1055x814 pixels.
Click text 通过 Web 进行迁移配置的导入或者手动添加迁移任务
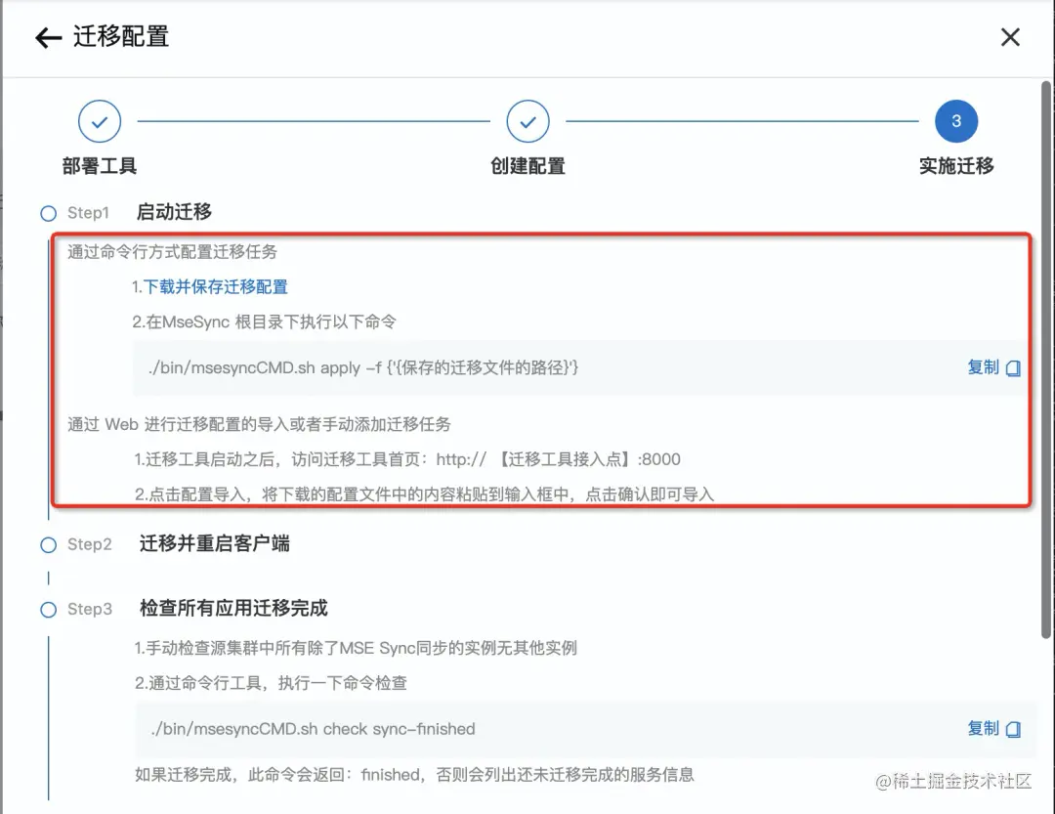(x=259, y=424)
